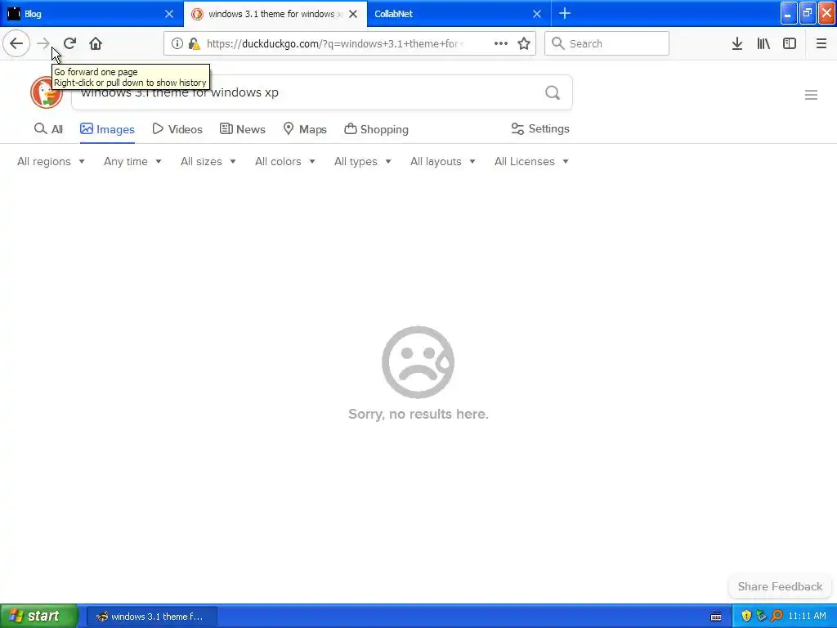
Task: Open DuckDuckGo Settings
Action: pos(540,129)
